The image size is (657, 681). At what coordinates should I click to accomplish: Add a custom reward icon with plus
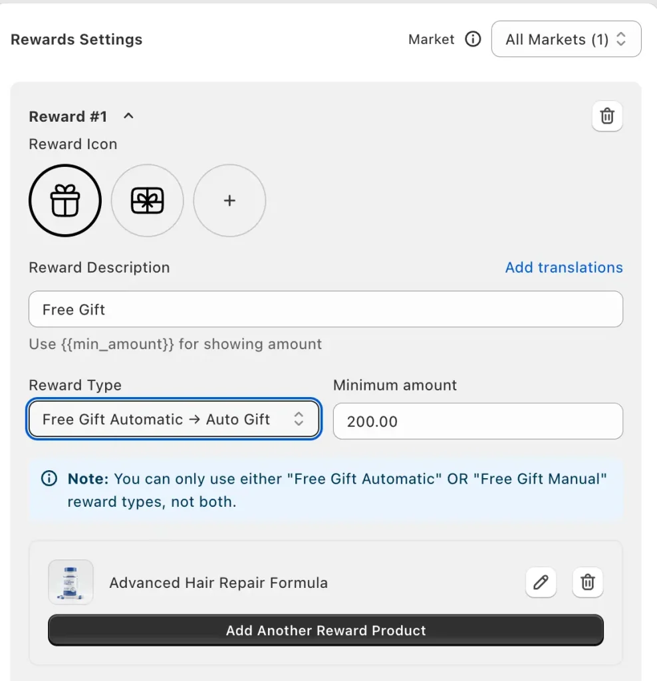pos(229,200)
